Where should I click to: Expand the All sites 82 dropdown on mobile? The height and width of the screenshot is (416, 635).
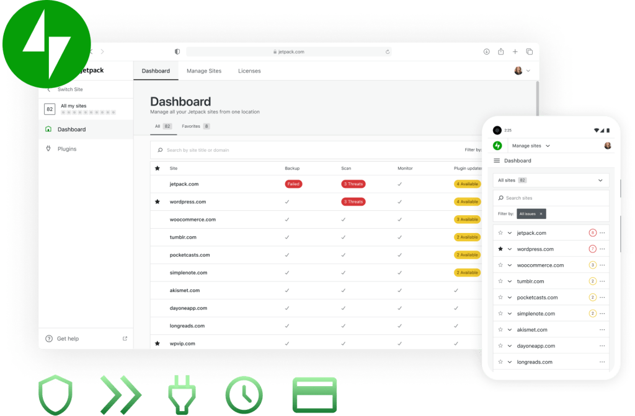pos(551,180)
